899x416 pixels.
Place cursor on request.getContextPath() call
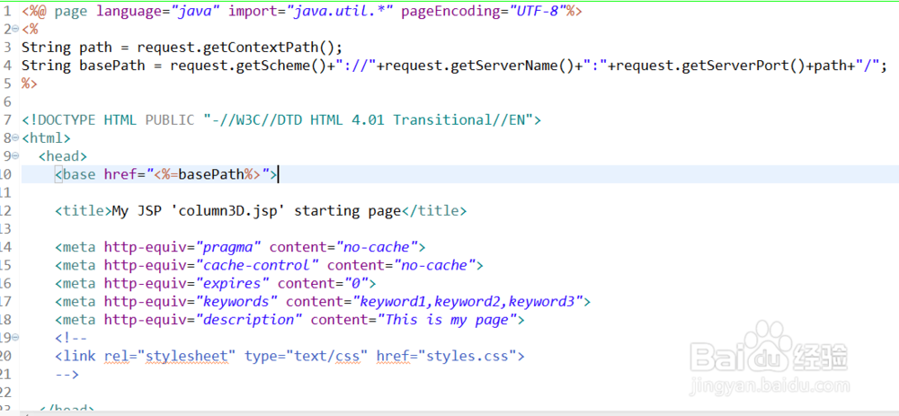coord(240,48)
